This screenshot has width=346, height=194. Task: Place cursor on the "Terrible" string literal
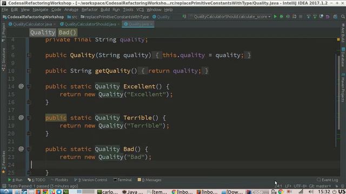[145, 126]
